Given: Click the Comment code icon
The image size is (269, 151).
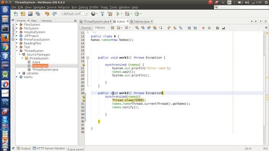Looking at the screenshot, I should (x=217, y=28).
